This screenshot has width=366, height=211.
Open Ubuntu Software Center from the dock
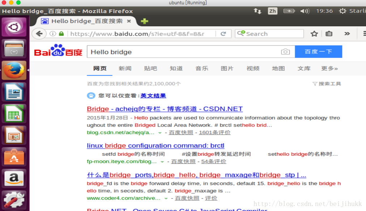[14, 157]
